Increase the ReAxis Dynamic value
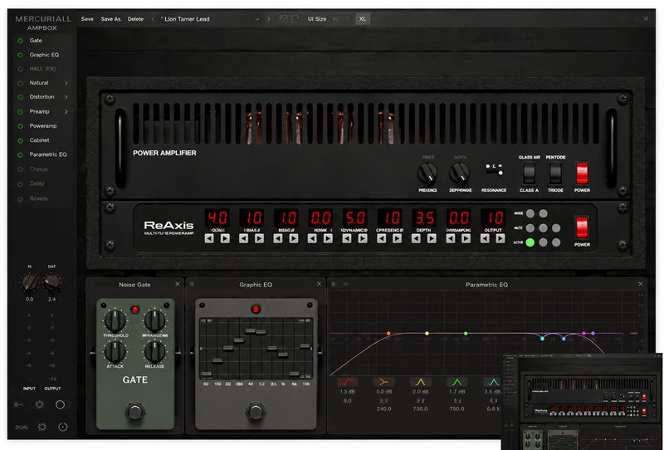664x450 pixels. (x=363, y=239)
